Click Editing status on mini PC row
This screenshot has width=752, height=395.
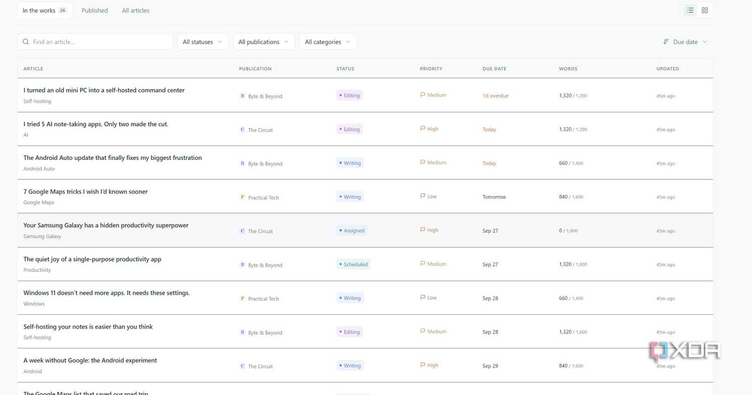tap(349, 95)
